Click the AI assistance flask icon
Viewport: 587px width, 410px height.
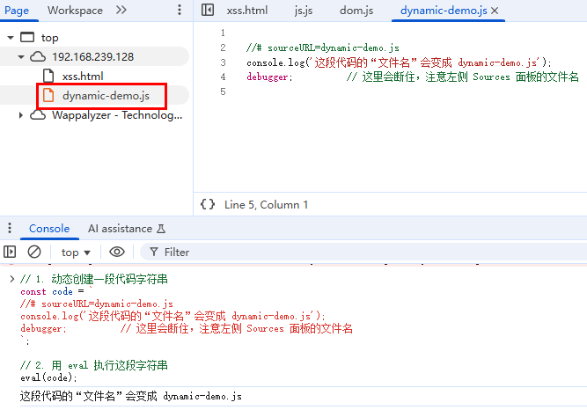pos(161,229)
